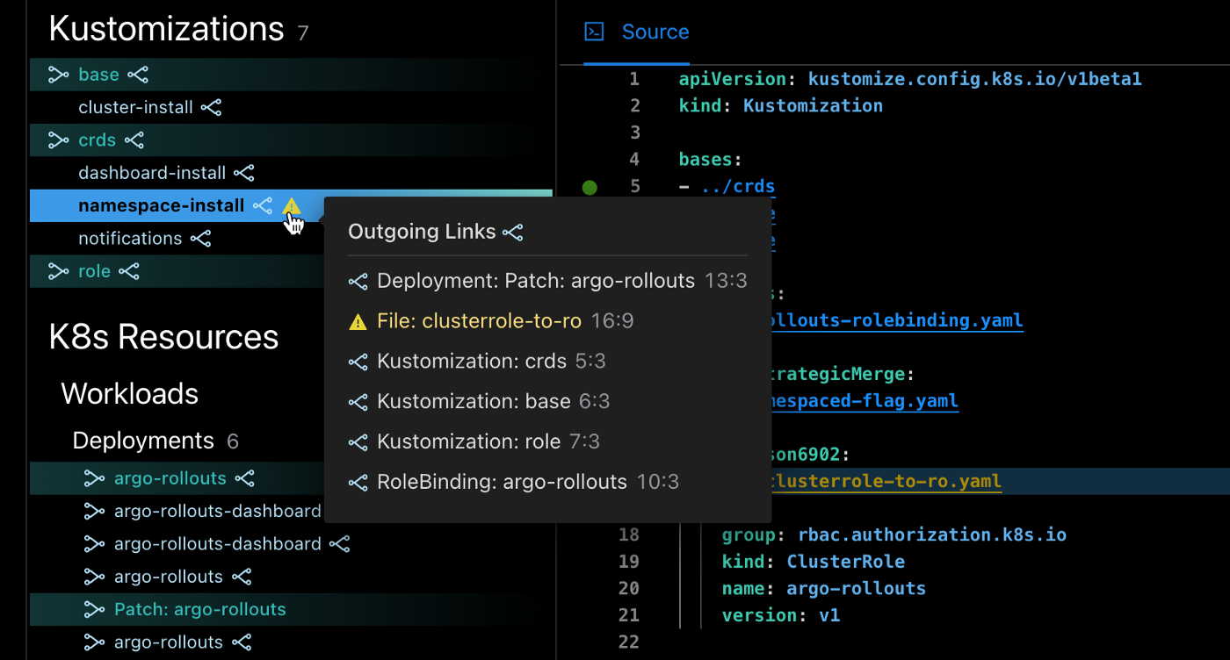Click incoming links icon on Patch: argo-rollouts row

[x=94, y=609]
